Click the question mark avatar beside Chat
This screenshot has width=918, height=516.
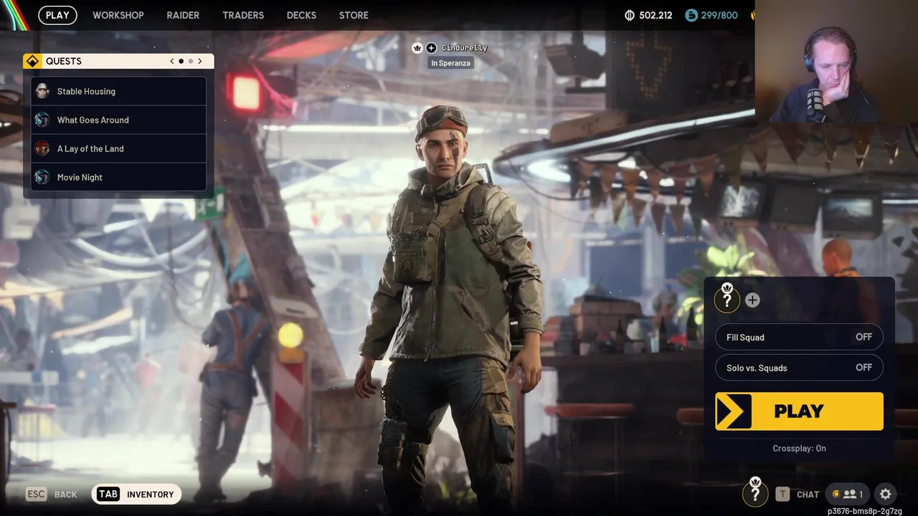click(755, 492)
